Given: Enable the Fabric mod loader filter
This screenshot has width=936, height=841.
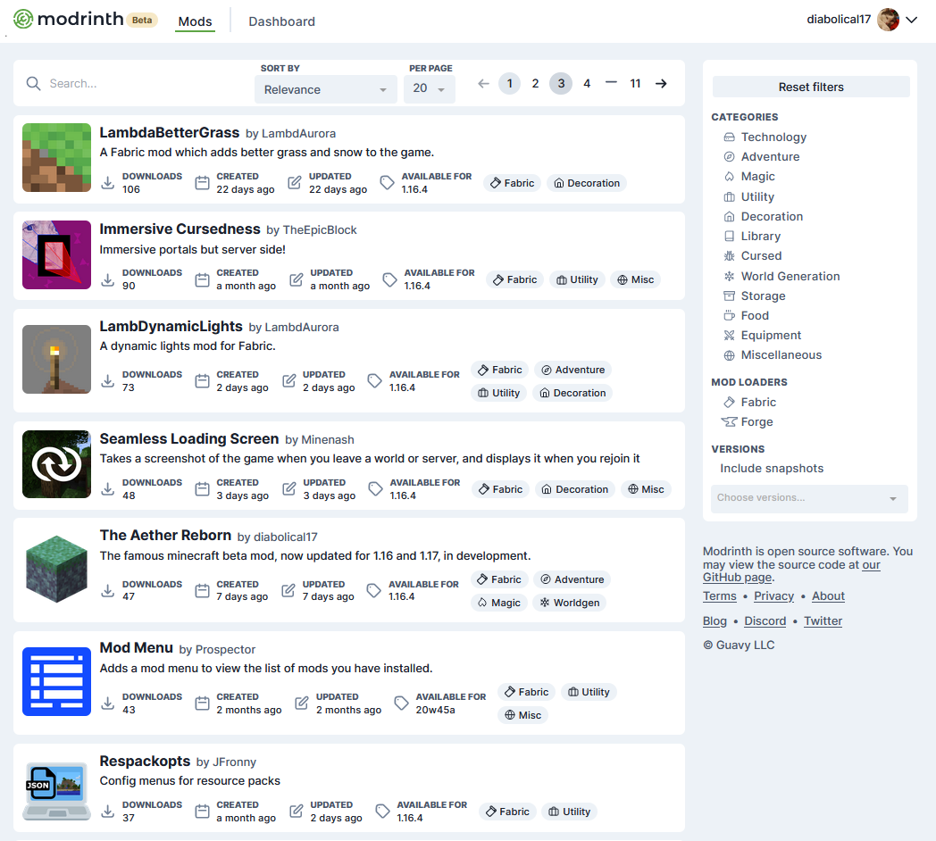Looking at the screenshot, I should [x=757, y=402].
